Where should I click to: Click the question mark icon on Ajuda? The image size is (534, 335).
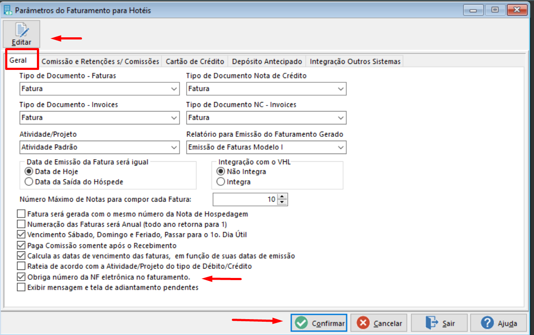[487, 323]
